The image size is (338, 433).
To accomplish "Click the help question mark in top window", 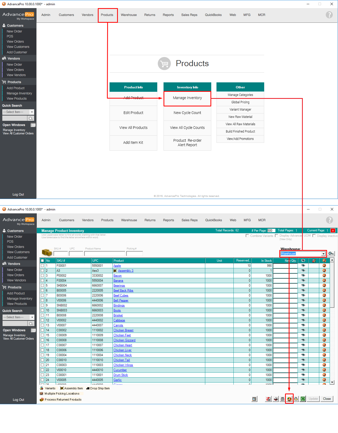I will (329, 15).
